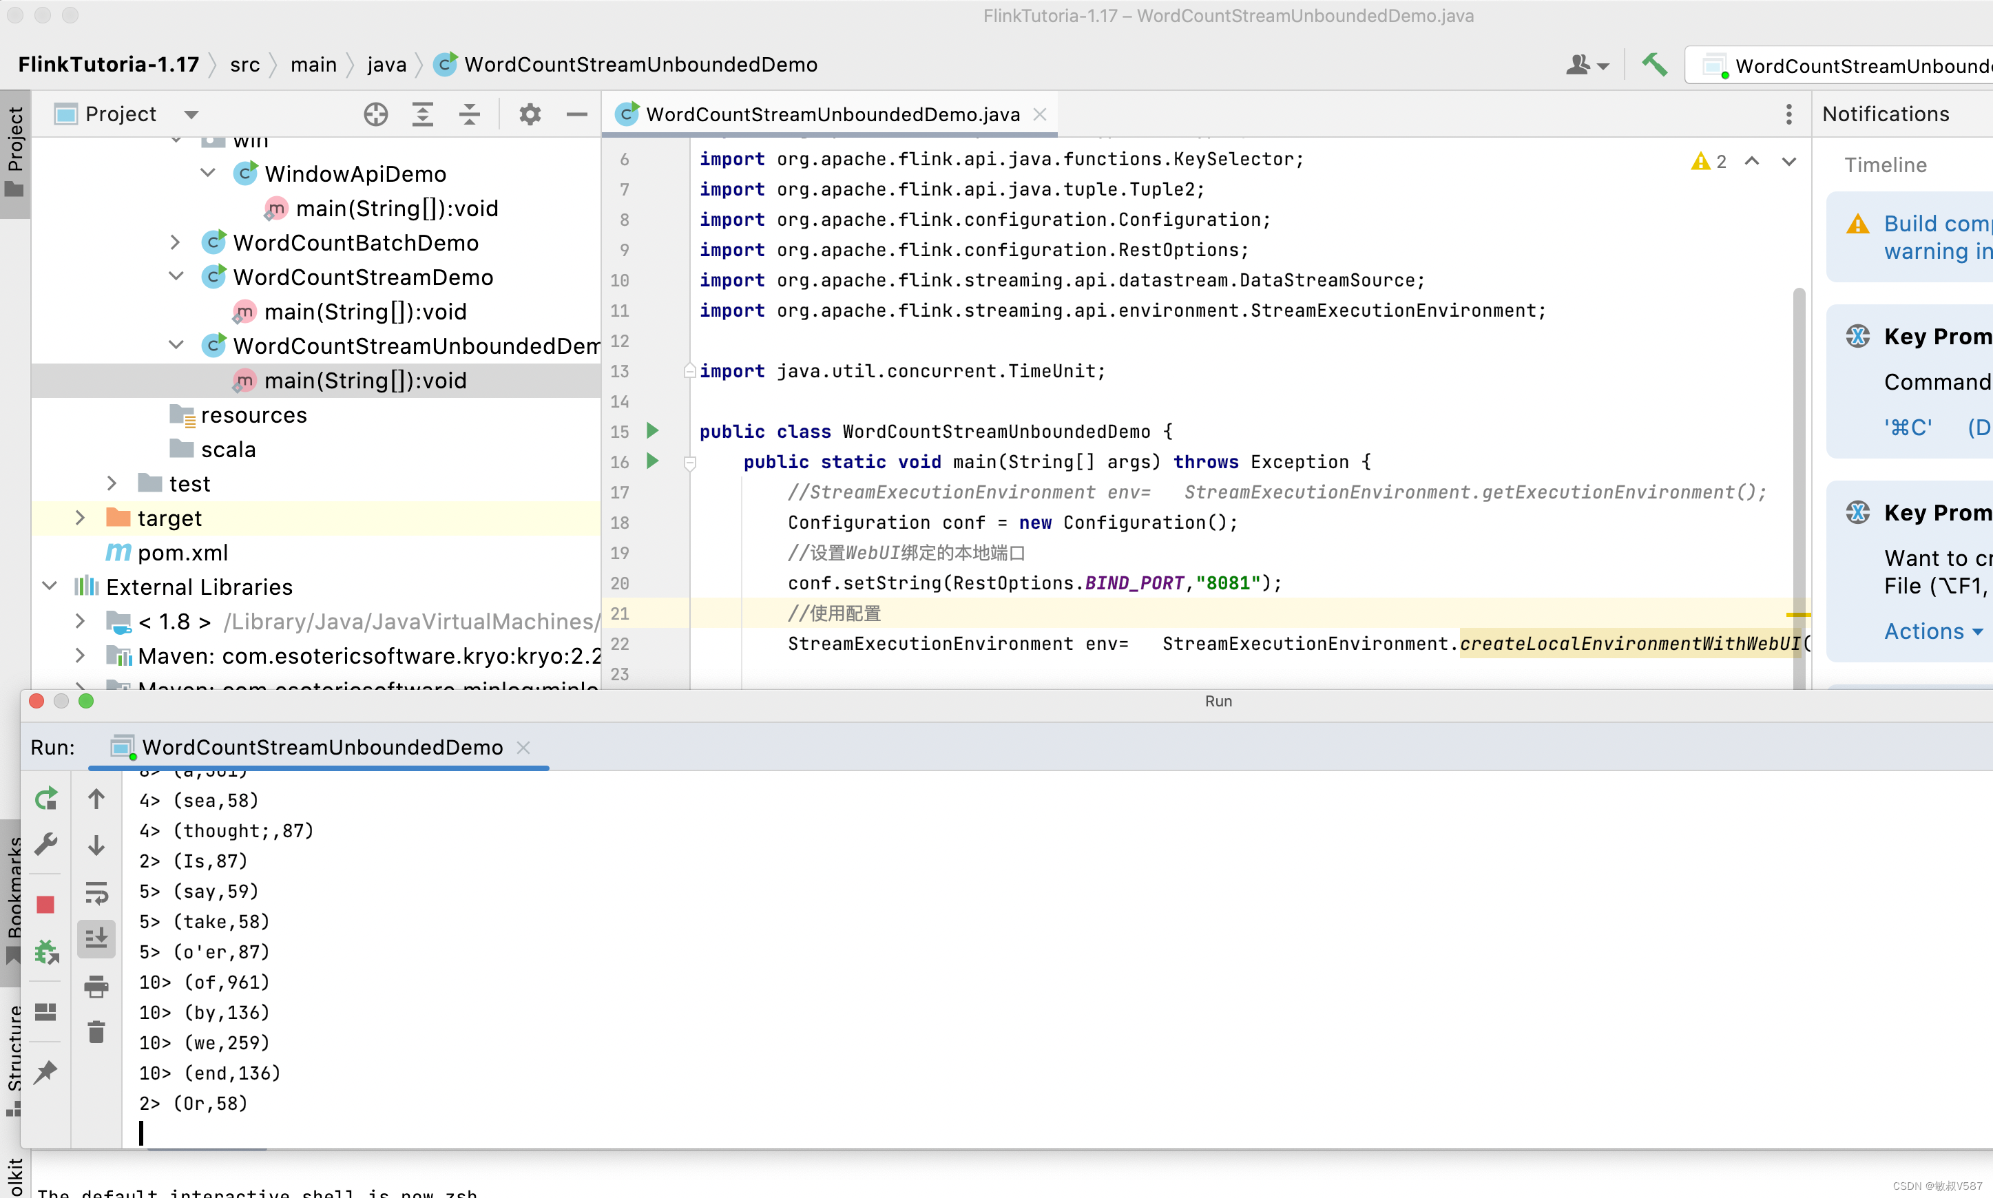The width and height of the screenshot is (1993, 1198).
Task: Click the Down the Stack Trace arrow
Action: [97, 845]
